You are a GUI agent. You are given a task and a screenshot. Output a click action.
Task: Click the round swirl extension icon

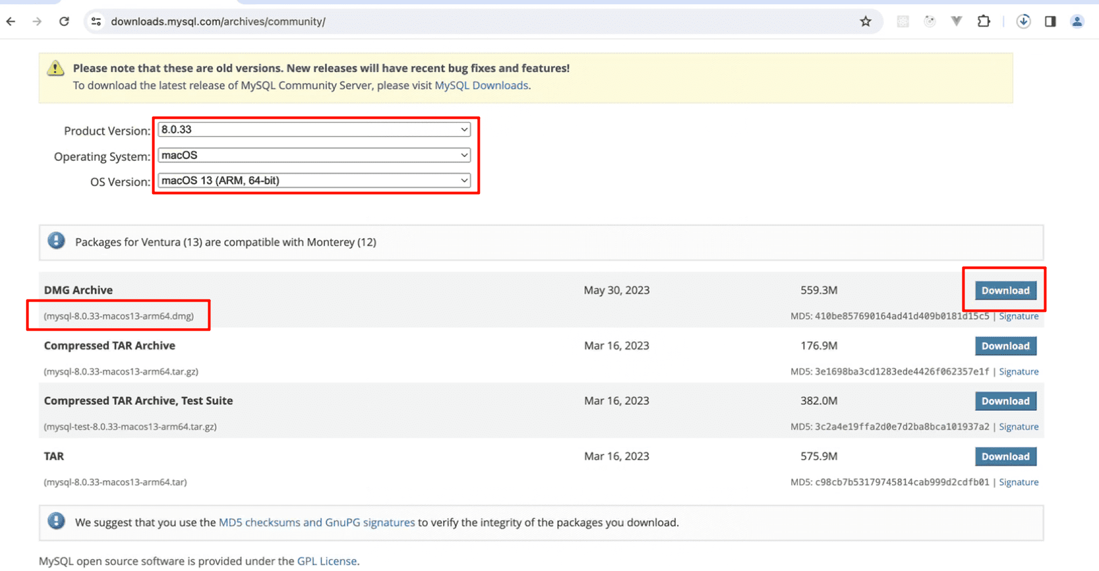click(930, 22)
